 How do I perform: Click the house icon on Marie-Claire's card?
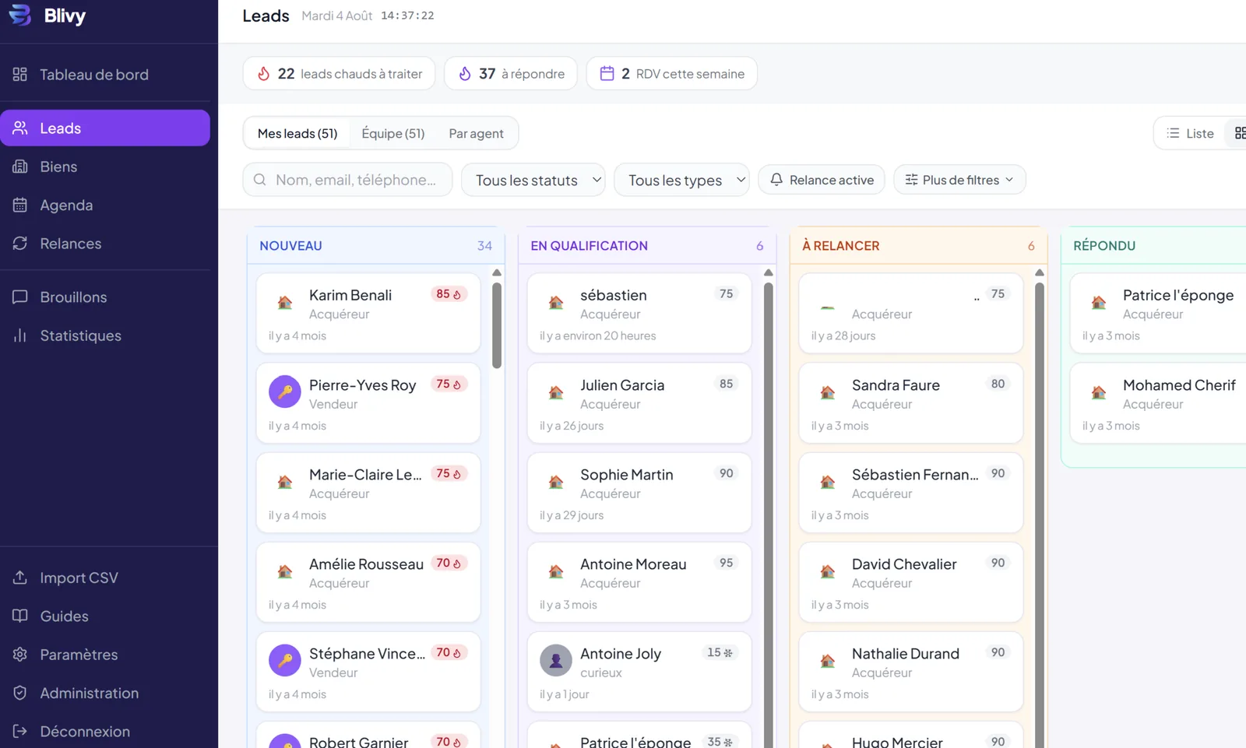285,482
